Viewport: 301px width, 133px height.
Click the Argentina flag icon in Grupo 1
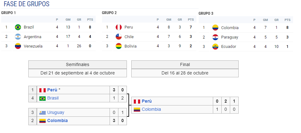(18, 37)
